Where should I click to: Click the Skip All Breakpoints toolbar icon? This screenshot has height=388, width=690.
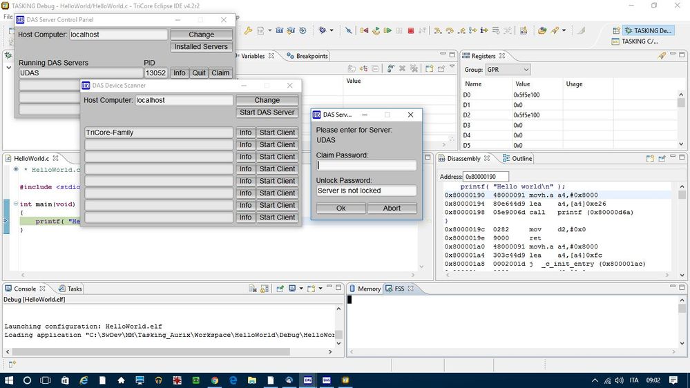(349, 30)
